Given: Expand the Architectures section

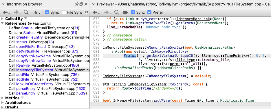Looking at the screenshot, I should 2,103.
